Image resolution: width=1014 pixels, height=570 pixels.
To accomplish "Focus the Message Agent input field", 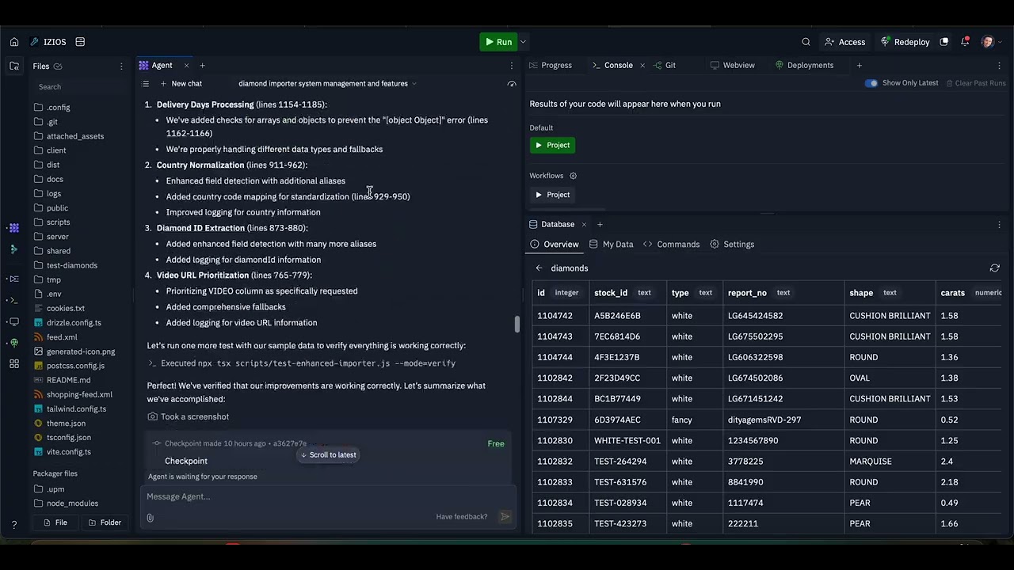I will [x=328, y=497].
